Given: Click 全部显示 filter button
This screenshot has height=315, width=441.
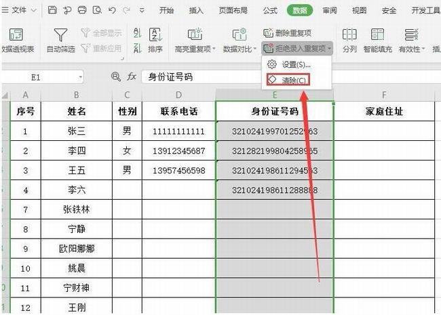Looking at the screenshot, I should 102,33.
